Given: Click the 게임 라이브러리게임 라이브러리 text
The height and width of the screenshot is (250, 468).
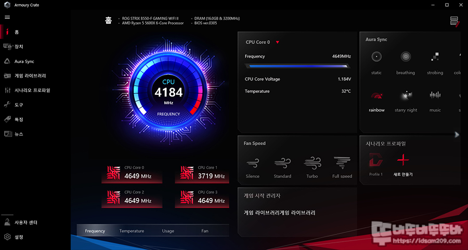Looking at the screenshot, I should click(x=280, y=213).
